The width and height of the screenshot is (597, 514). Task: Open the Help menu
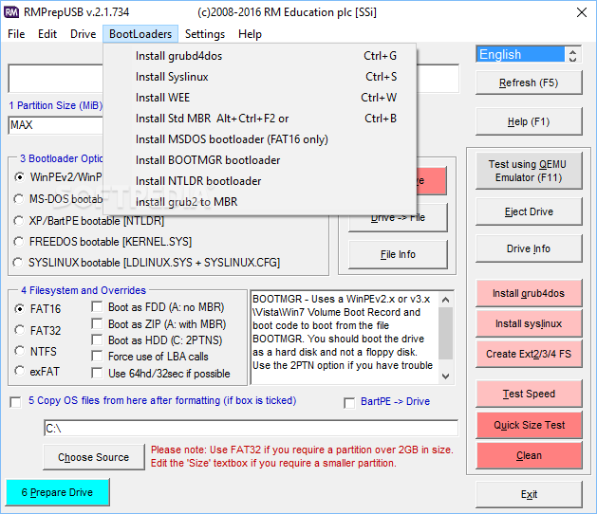(x=250, y=34)
